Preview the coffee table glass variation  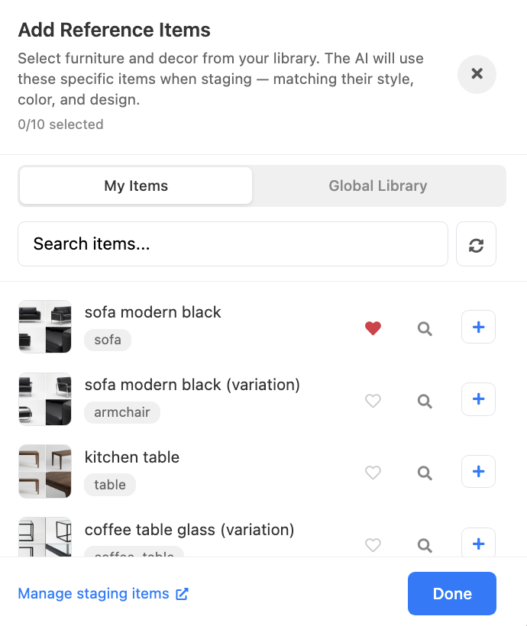pos(425,545)
